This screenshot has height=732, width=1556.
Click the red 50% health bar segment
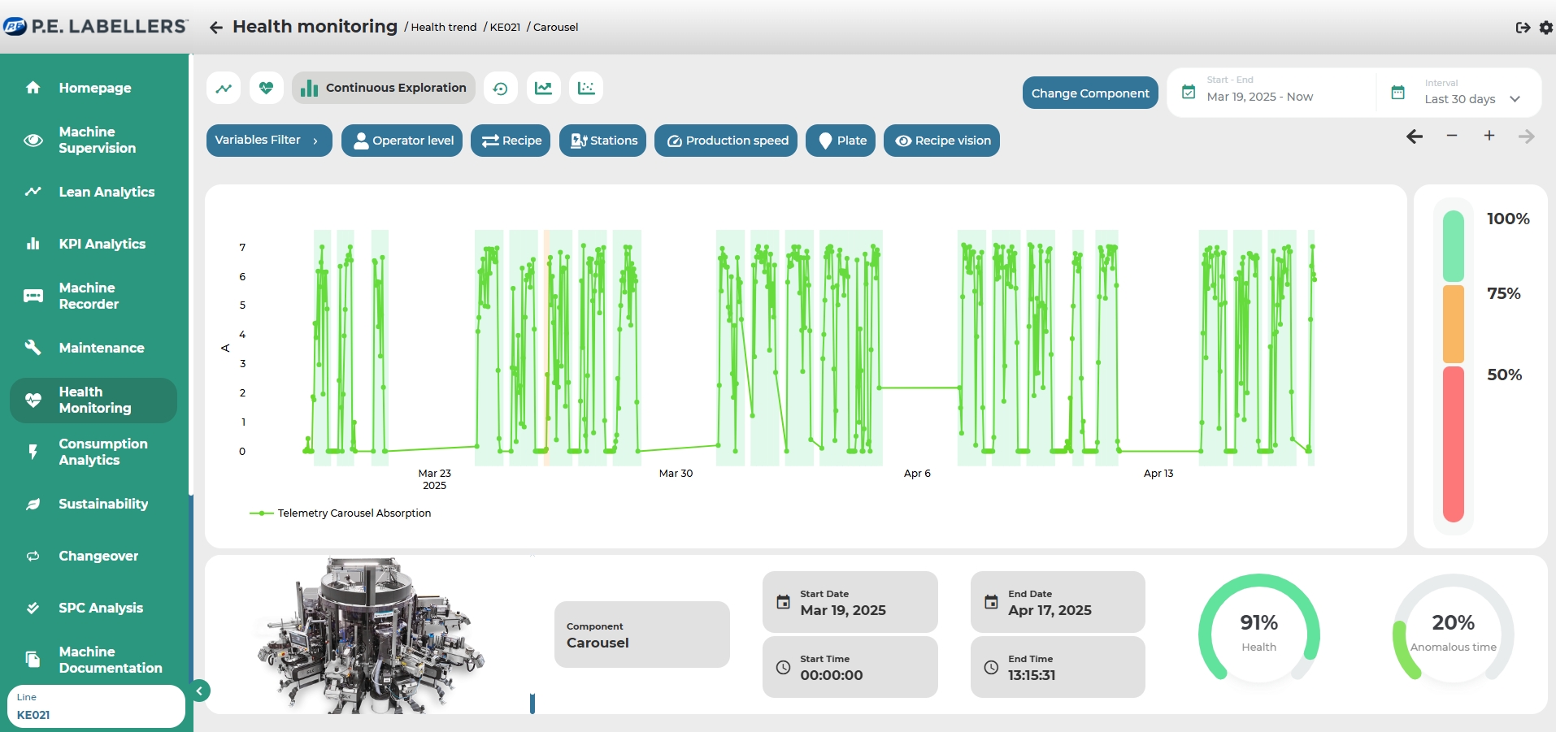pos(1453,444)
